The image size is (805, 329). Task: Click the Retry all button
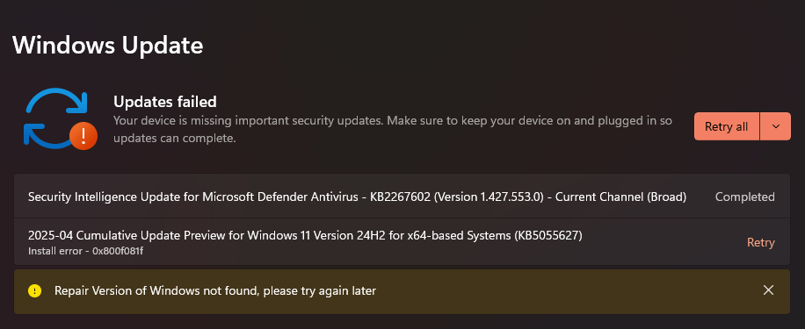(x=727, y=126)
